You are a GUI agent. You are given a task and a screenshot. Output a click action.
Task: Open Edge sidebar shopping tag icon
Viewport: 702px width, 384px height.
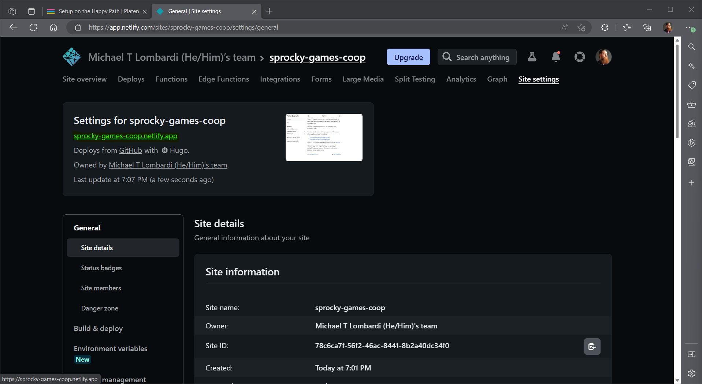[691, 85]
